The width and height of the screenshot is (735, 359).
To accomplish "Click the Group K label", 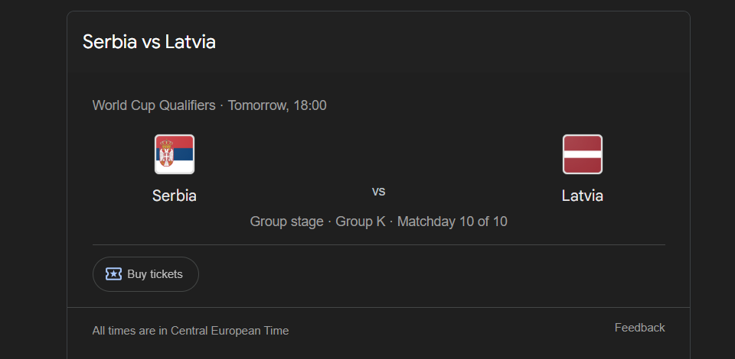I will pos(361,222).
